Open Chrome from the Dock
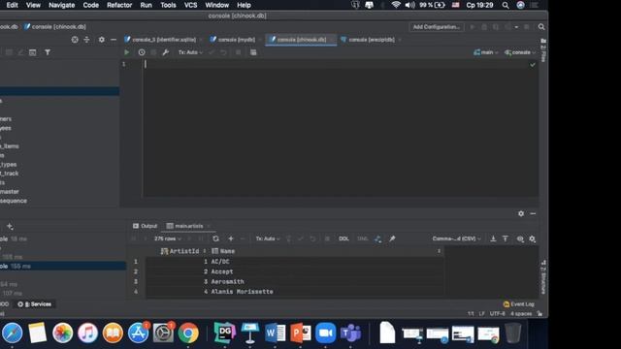The image size is (621, 349). [188, 333]
